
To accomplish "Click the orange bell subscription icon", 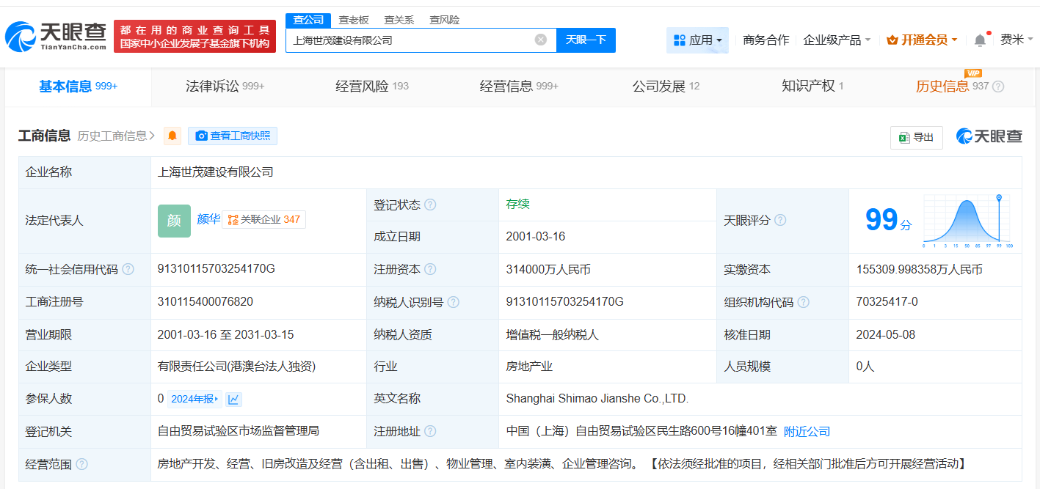I will (172, 136).
